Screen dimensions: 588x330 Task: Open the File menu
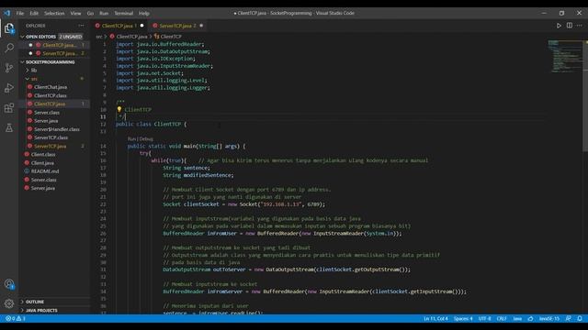click(x=20, y=13)
